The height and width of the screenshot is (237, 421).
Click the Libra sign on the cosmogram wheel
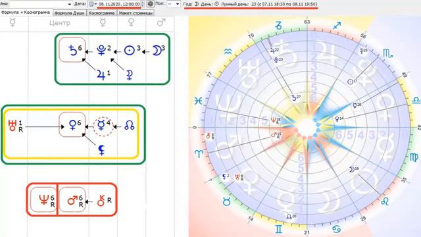click(416, 101)
